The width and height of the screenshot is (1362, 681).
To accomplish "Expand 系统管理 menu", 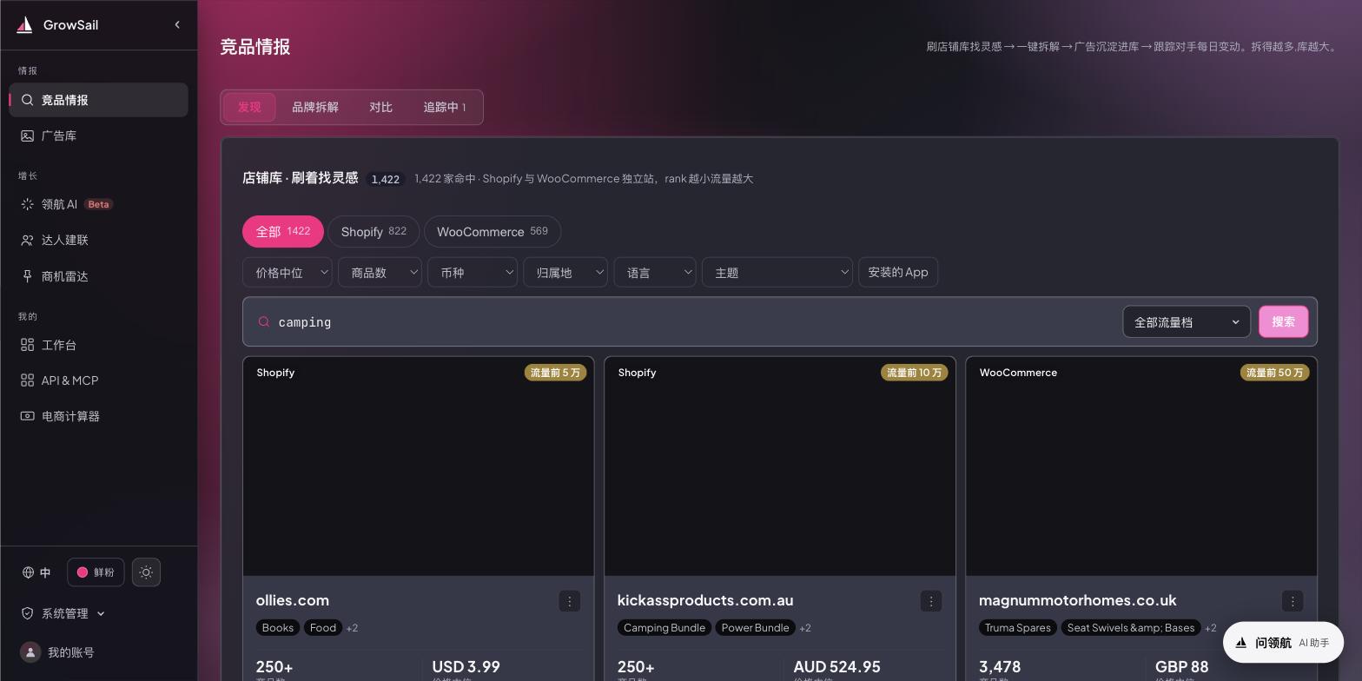I will [63, 613].
